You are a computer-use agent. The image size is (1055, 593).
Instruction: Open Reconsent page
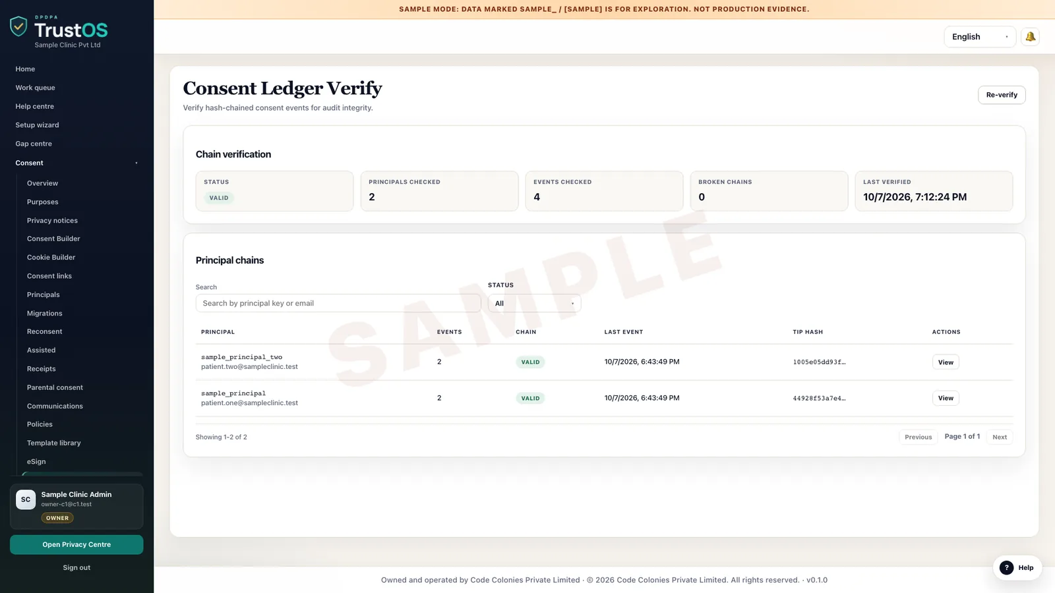click(x=44, y=331)
